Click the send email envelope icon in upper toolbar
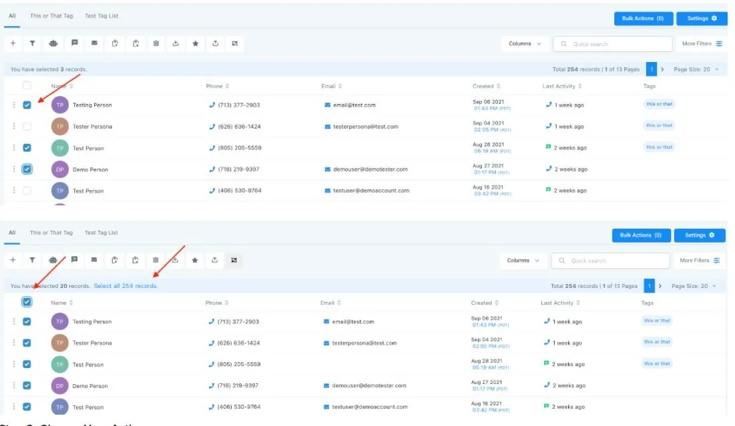Screen dimensions: 735x426 [x=94, y=43]
